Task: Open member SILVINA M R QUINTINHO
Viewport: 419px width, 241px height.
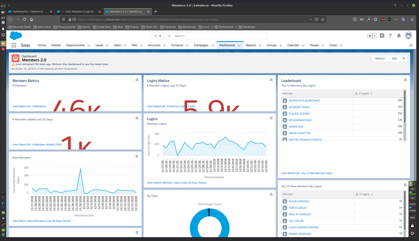Action: point(304,101)
